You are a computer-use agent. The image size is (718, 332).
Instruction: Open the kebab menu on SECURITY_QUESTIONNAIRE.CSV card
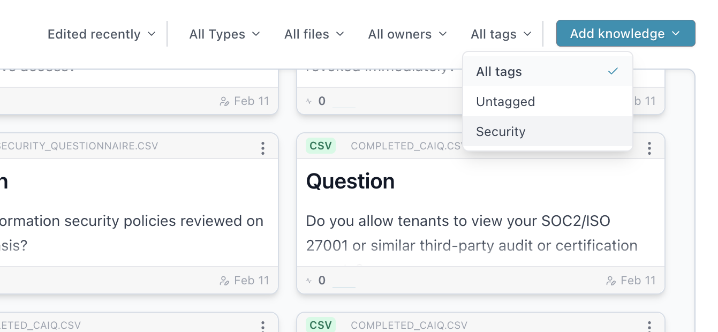pos(263,148)
